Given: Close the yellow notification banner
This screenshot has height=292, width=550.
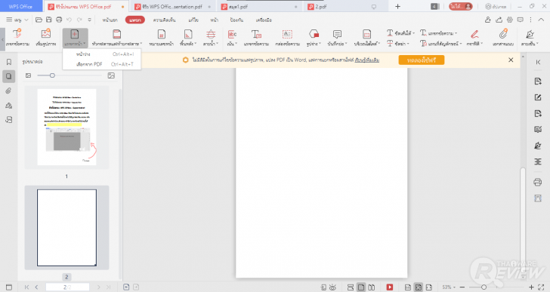Looking at the screenshot, I should pos(511,60).
